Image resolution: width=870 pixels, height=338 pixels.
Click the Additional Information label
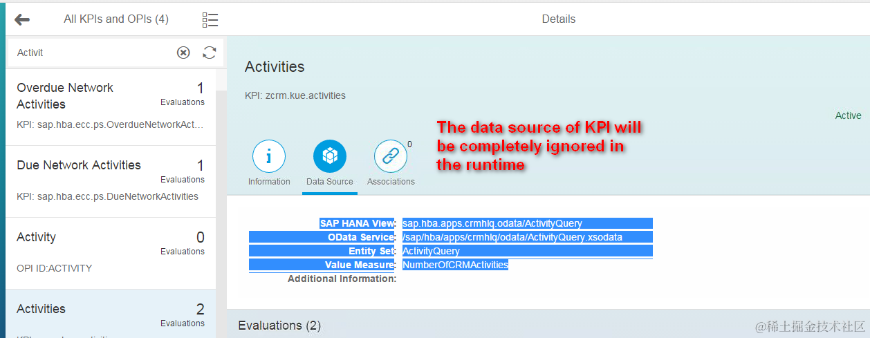[342, 279]
